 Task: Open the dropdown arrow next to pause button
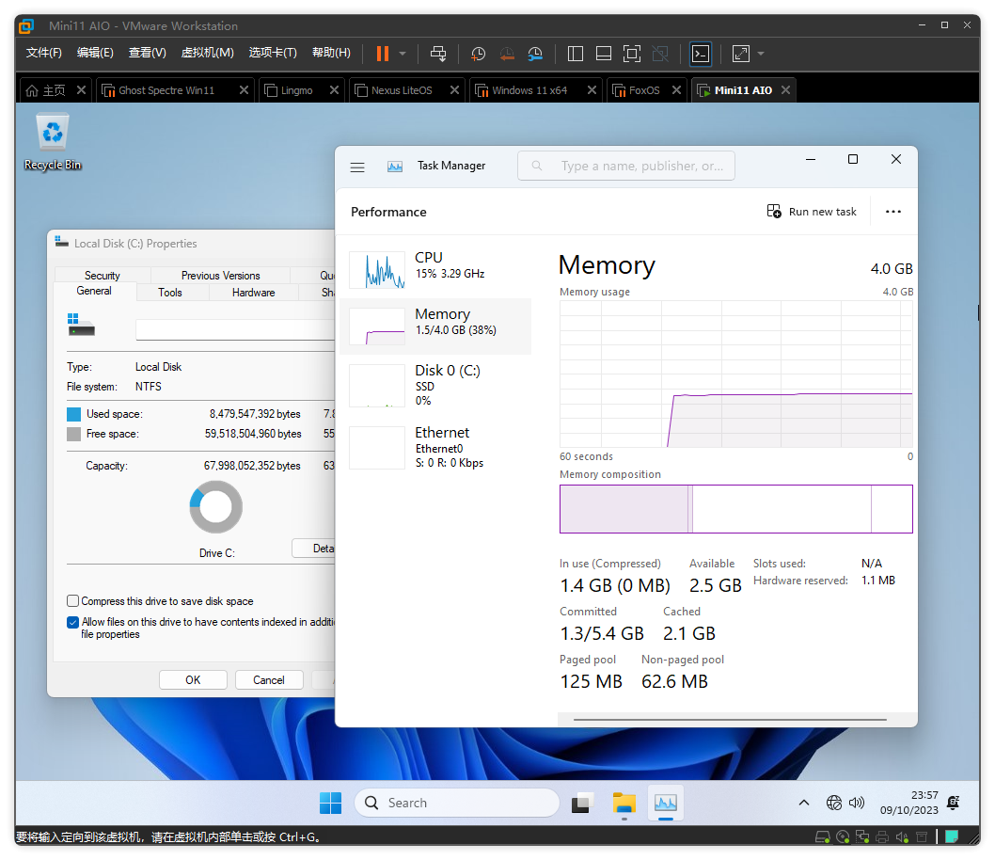tap(403, 54)
